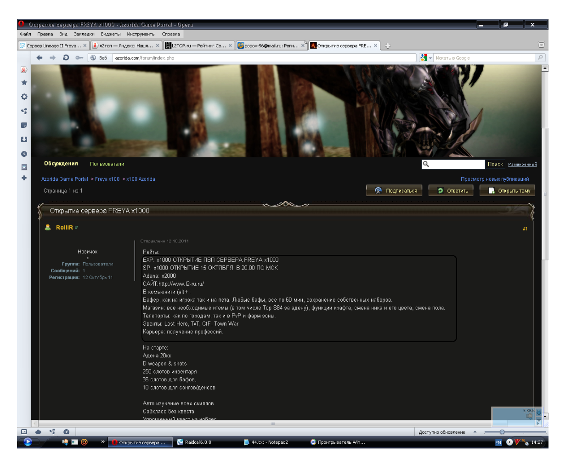588x471 pixels.
Task: Open the Пользователи forum tab
Action: [x=107, y=164]
